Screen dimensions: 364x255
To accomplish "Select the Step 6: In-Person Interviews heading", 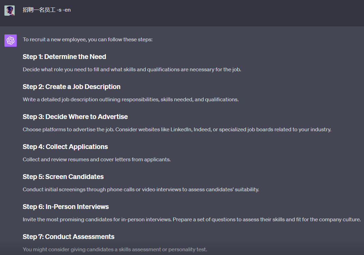I will click(66, 207).
